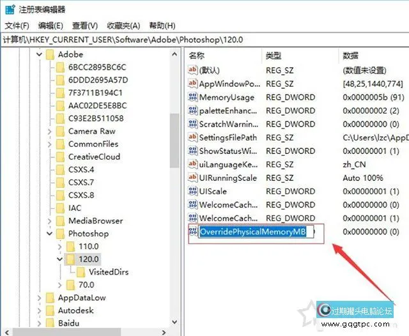Screen dimensions: 409x336
Task: Click the tree scroll down arrow
Action: click(174, 323)
